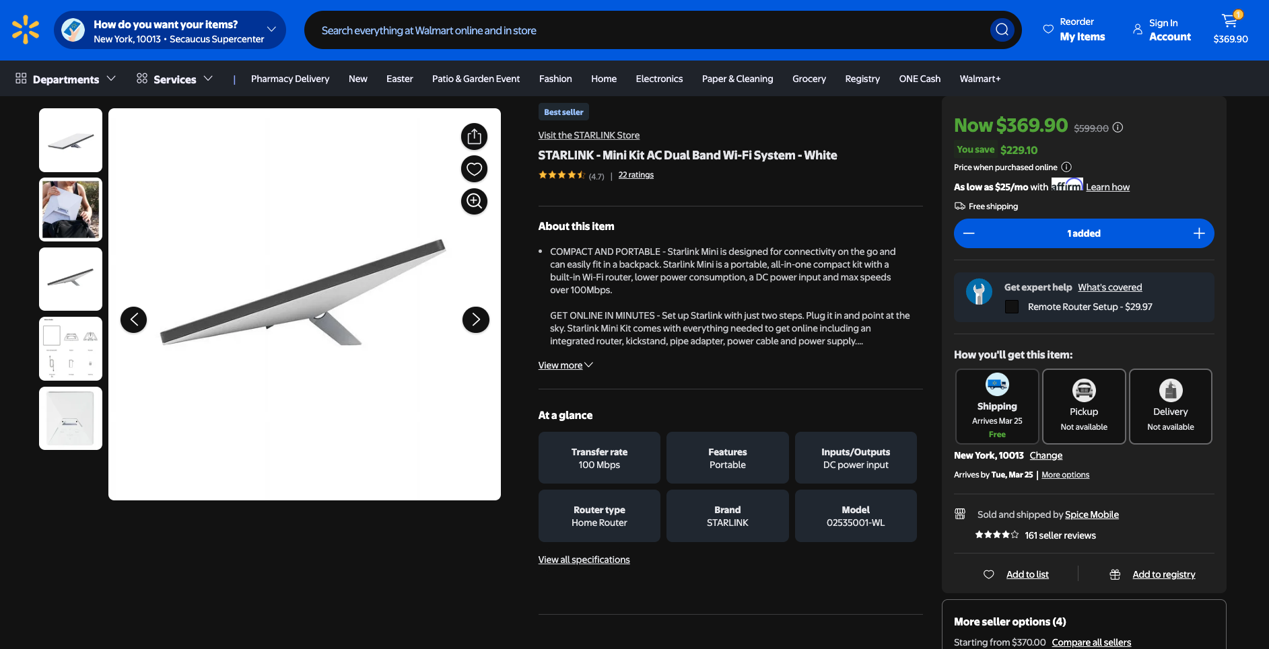Open the 22 ratings link
Screen dimensions: 1269x649
tap(636, 175)
